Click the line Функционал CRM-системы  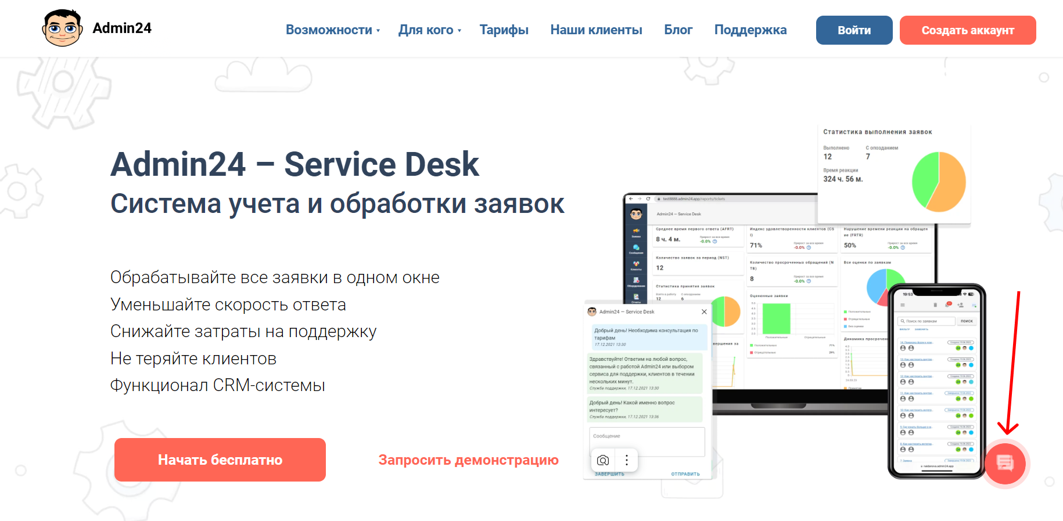[218, 385]
